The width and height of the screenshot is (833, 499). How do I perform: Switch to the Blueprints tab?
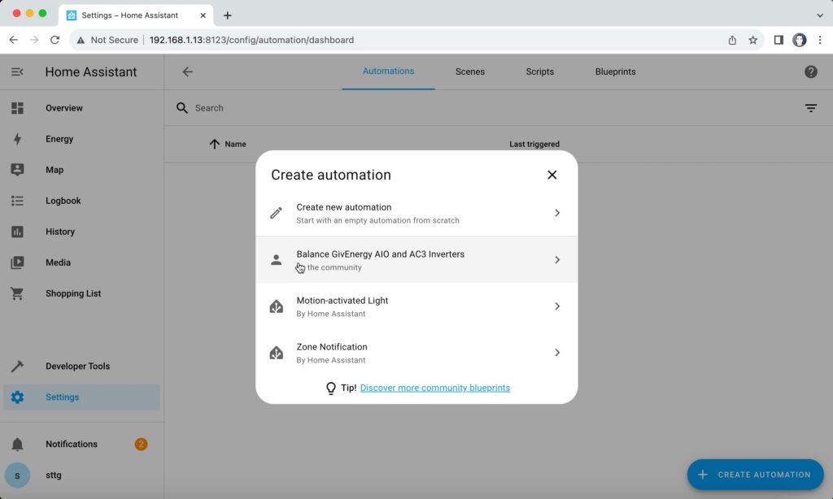[x=615, y=72]
